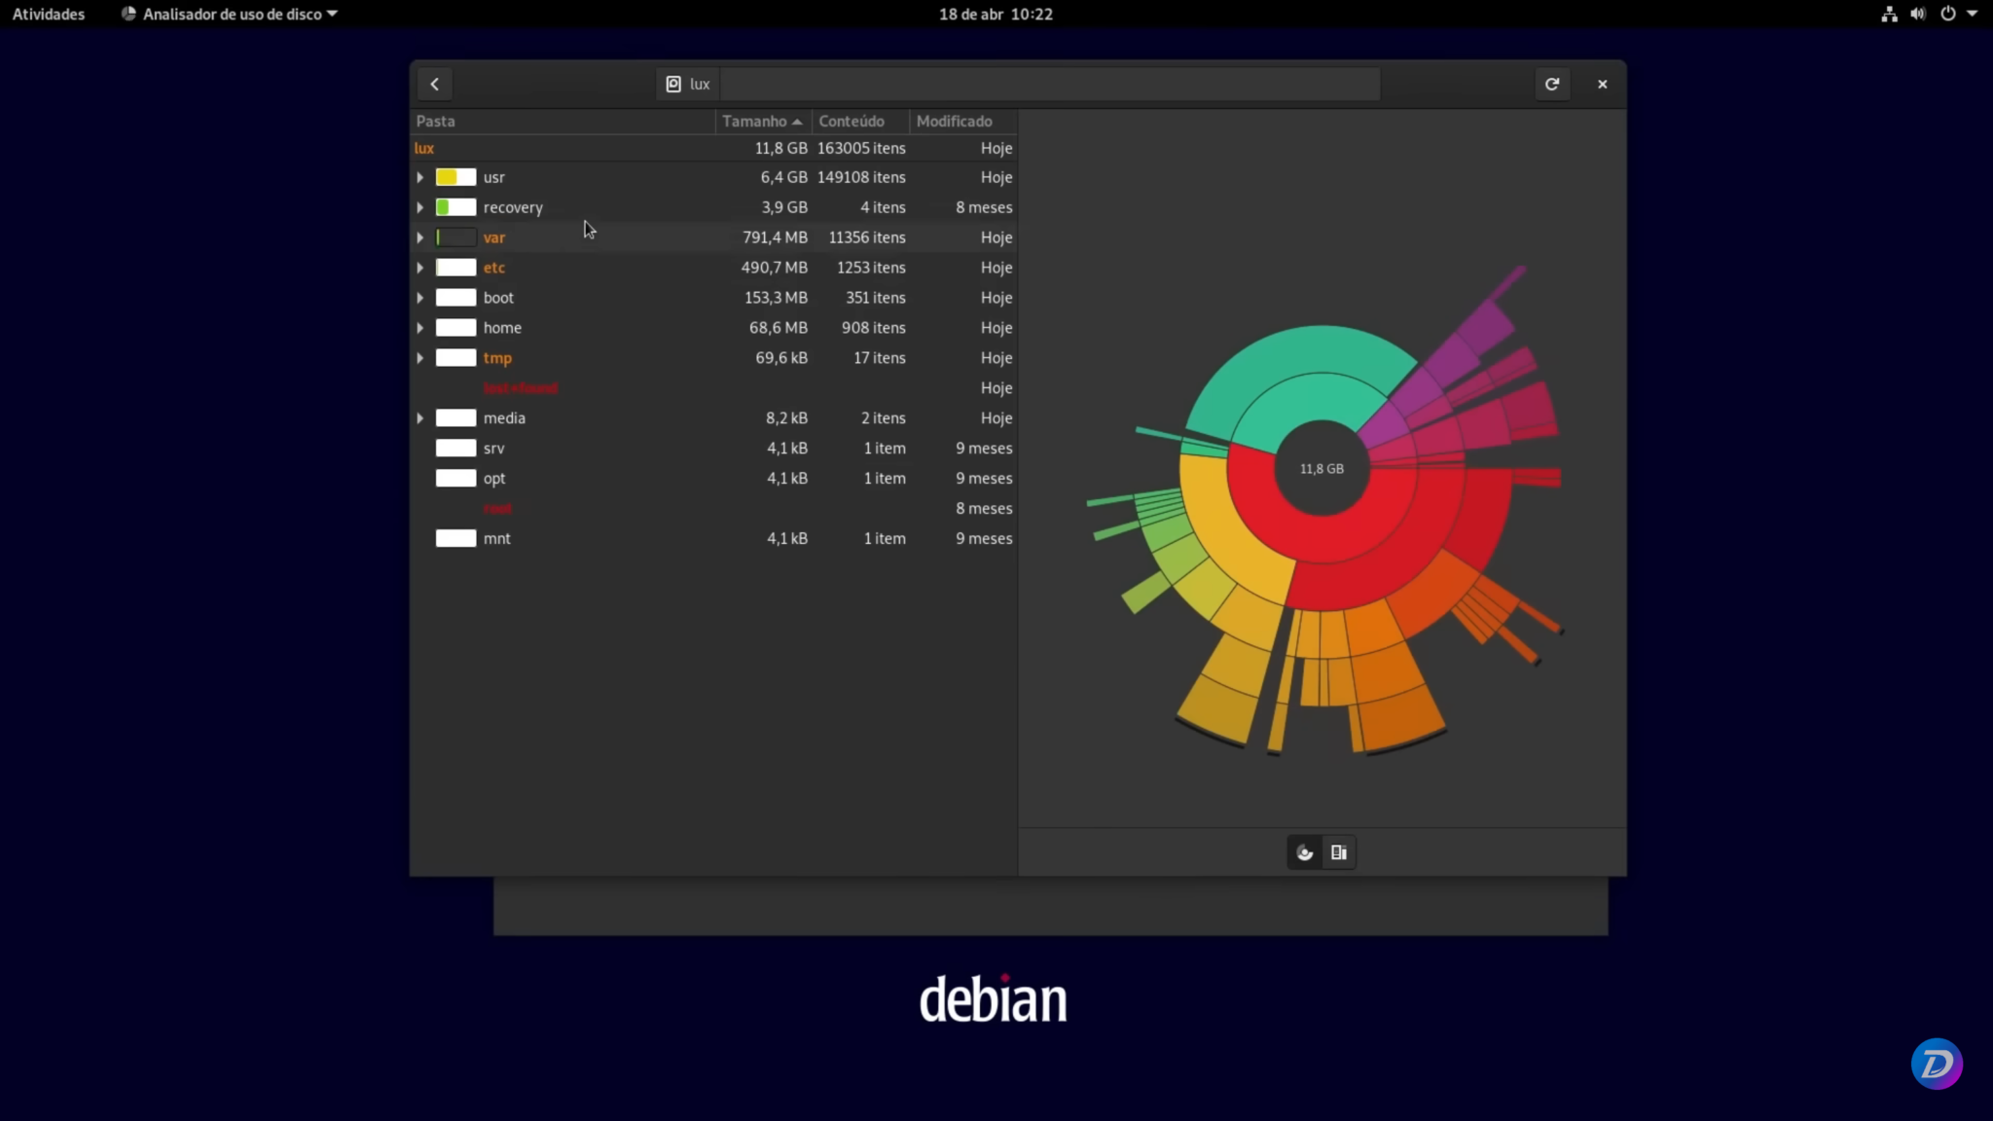Click the usr folder usage bar
The image size is (1993, 1121).
[455, 178]
